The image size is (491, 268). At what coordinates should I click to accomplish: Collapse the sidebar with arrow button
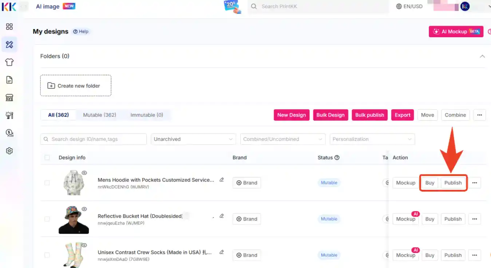click(24, 7)
